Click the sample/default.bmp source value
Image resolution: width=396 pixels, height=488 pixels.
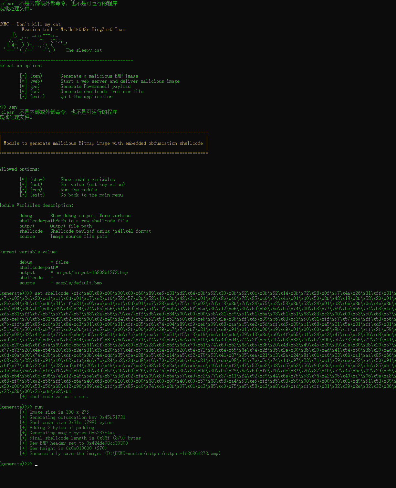tap(78, 283)
